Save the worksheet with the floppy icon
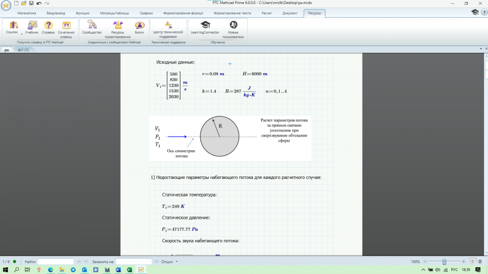Image resolution: width=488 pixels, height=274 pixels. pyautogui.click(x=31, y=3)
